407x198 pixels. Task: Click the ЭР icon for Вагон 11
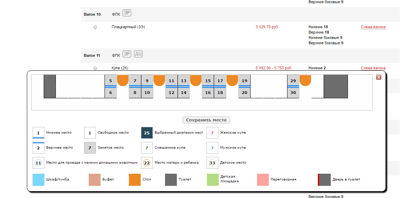click(x=127, y=54)
